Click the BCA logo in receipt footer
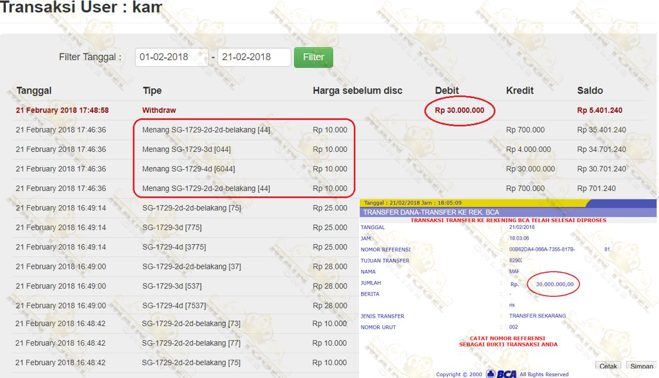659x378 pixels. click(x=502, y=374)
